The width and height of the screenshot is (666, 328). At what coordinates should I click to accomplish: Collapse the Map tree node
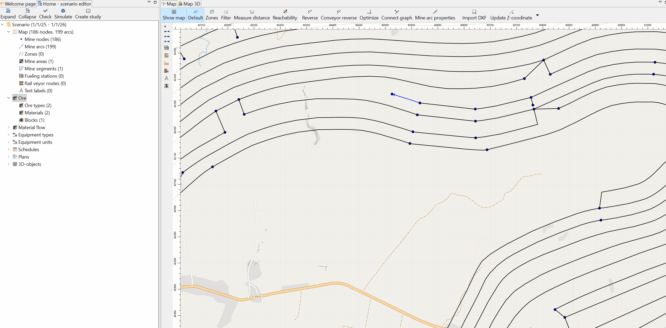click(9, 32)
